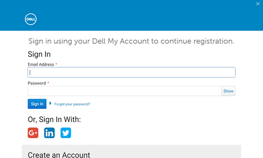Click the continue registration instruction text
The width and height of the screenshot is (263, 158).
[131, 41]
